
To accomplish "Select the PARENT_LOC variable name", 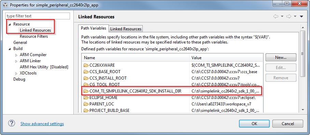I will coord(102,104).
